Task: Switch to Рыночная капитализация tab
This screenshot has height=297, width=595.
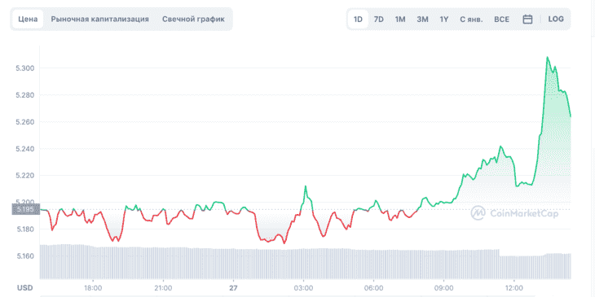Action: 99,19
